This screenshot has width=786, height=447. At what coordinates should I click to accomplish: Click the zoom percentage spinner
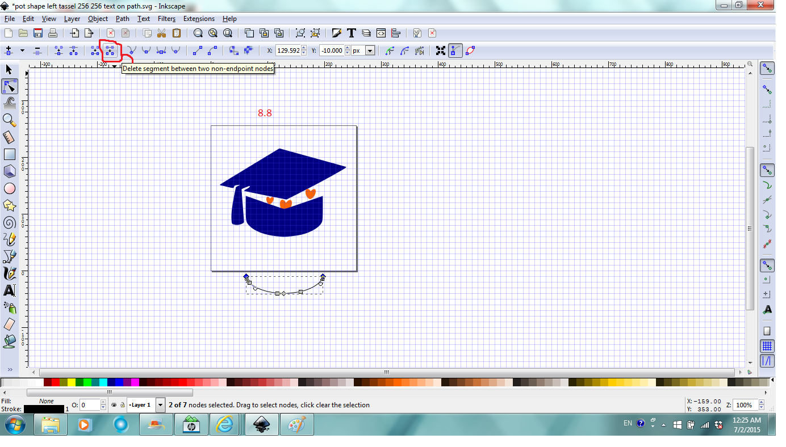760,405
